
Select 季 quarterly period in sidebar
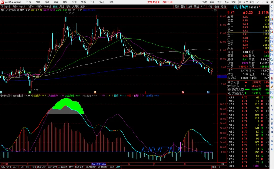(272, 145)
